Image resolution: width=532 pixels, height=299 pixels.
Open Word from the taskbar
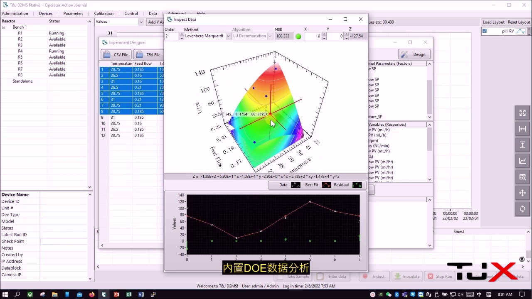pyautogui.click(x=141, y=294)
